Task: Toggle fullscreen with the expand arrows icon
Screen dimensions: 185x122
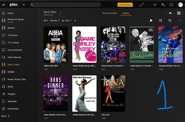Action: click(x=142, y=5)
